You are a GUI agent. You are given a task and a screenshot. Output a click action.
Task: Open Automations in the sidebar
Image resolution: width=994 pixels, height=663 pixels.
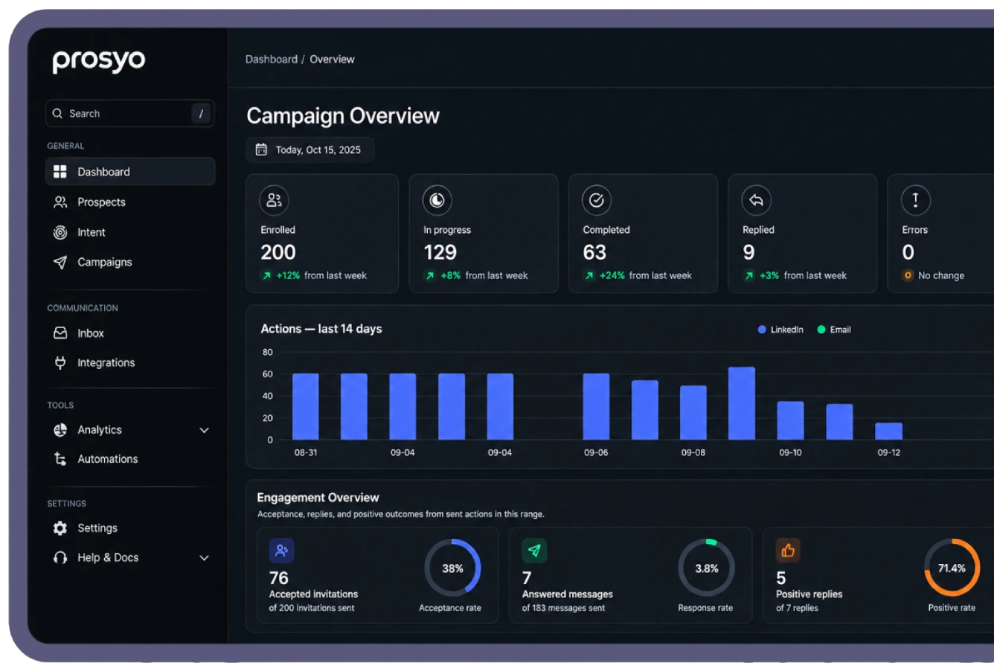(130, 459)
